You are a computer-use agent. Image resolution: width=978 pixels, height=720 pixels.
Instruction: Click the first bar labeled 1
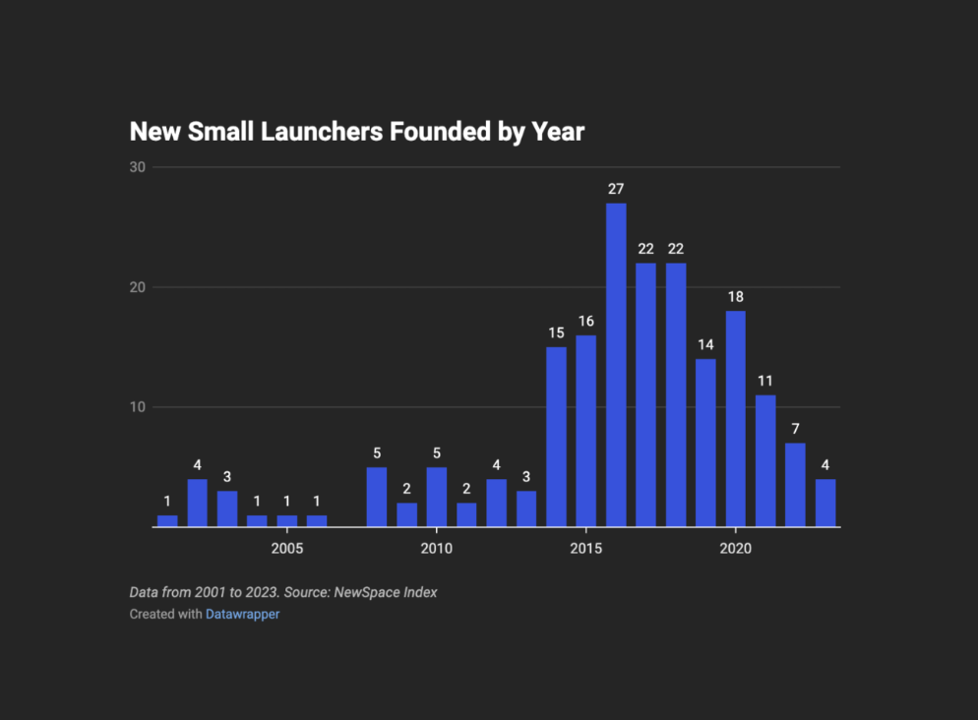[167, 519]
